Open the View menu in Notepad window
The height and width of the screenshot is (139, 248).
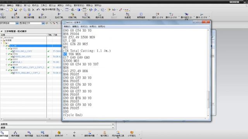(x=93, y=27)
